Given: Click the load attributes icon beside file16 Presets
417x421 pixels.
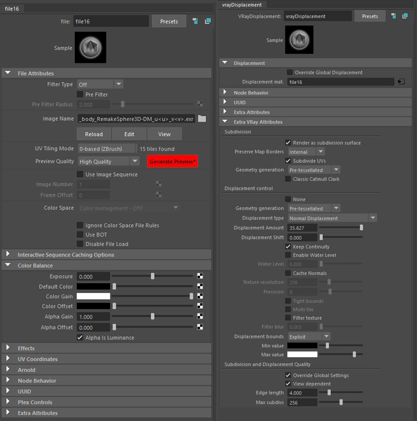Looking at the screenshot, I should (195, 21).
